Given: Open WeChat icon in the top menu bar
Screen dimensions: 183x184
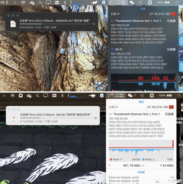Looking at the screenshot, I should pos(132,3).
